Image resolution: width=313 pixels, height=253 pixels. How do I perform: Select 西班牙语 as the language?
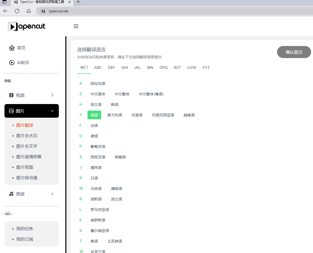click(98, 157)
